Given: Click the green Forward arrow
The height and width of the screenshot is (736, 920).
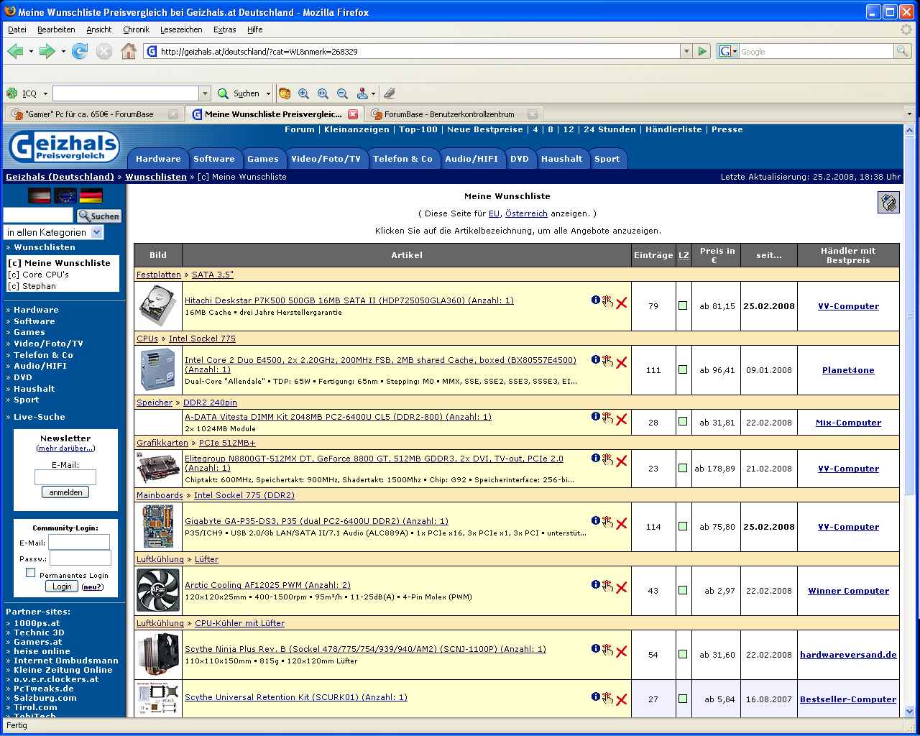Looking at the screenshot, I should pos(47,51).
